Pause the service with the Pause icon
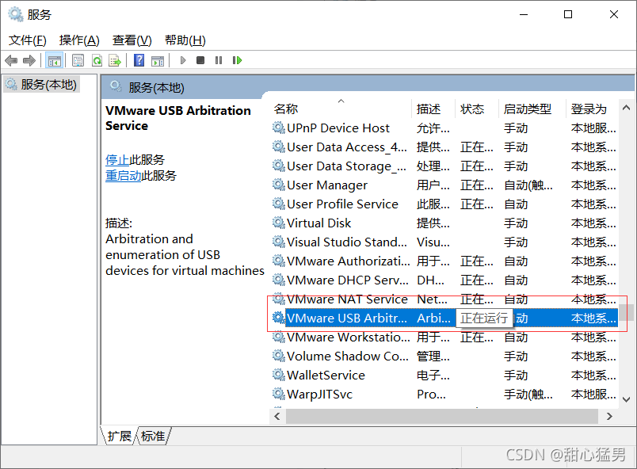This screenshot has height=469, width=637. click(219, 60)
